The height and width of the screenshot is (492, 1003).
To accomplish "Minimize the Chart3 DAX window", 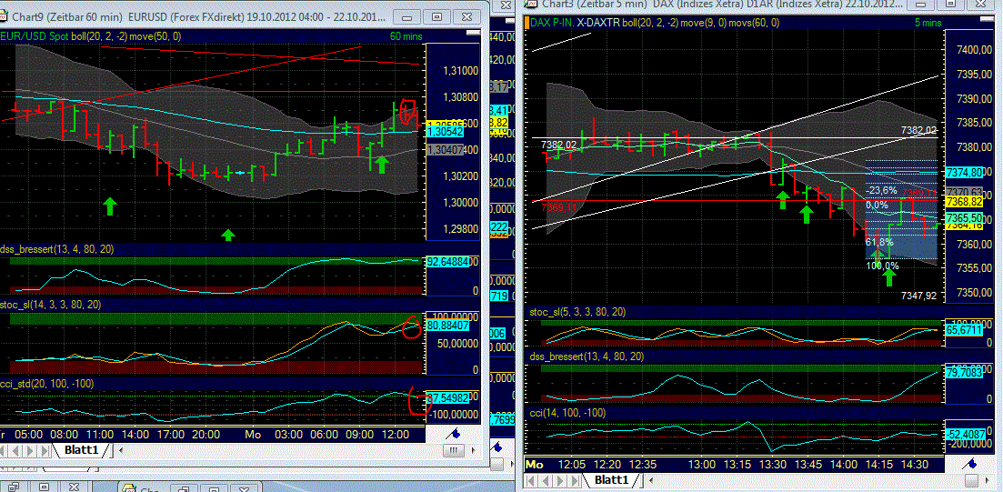I will (920, 4).
